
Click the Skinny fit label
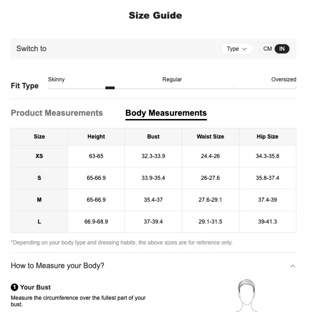click(56, 80)
